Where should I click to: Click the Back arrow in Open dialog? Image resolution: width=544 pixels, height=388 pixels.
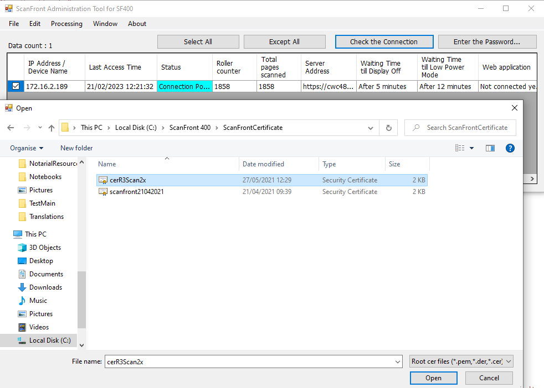tap(11, 128)
